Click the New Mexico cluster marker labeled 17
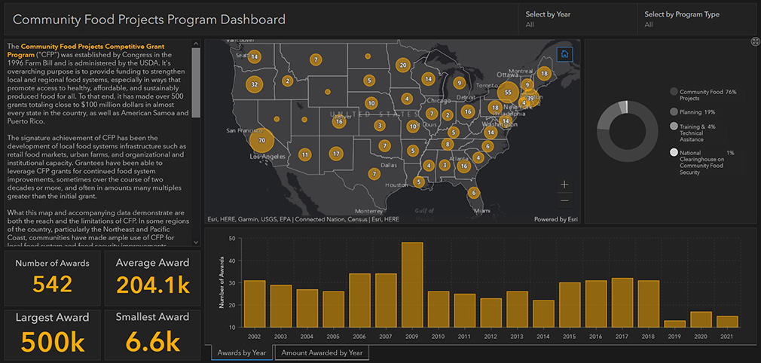Screen dimensions: 761x363 (336, 154)
